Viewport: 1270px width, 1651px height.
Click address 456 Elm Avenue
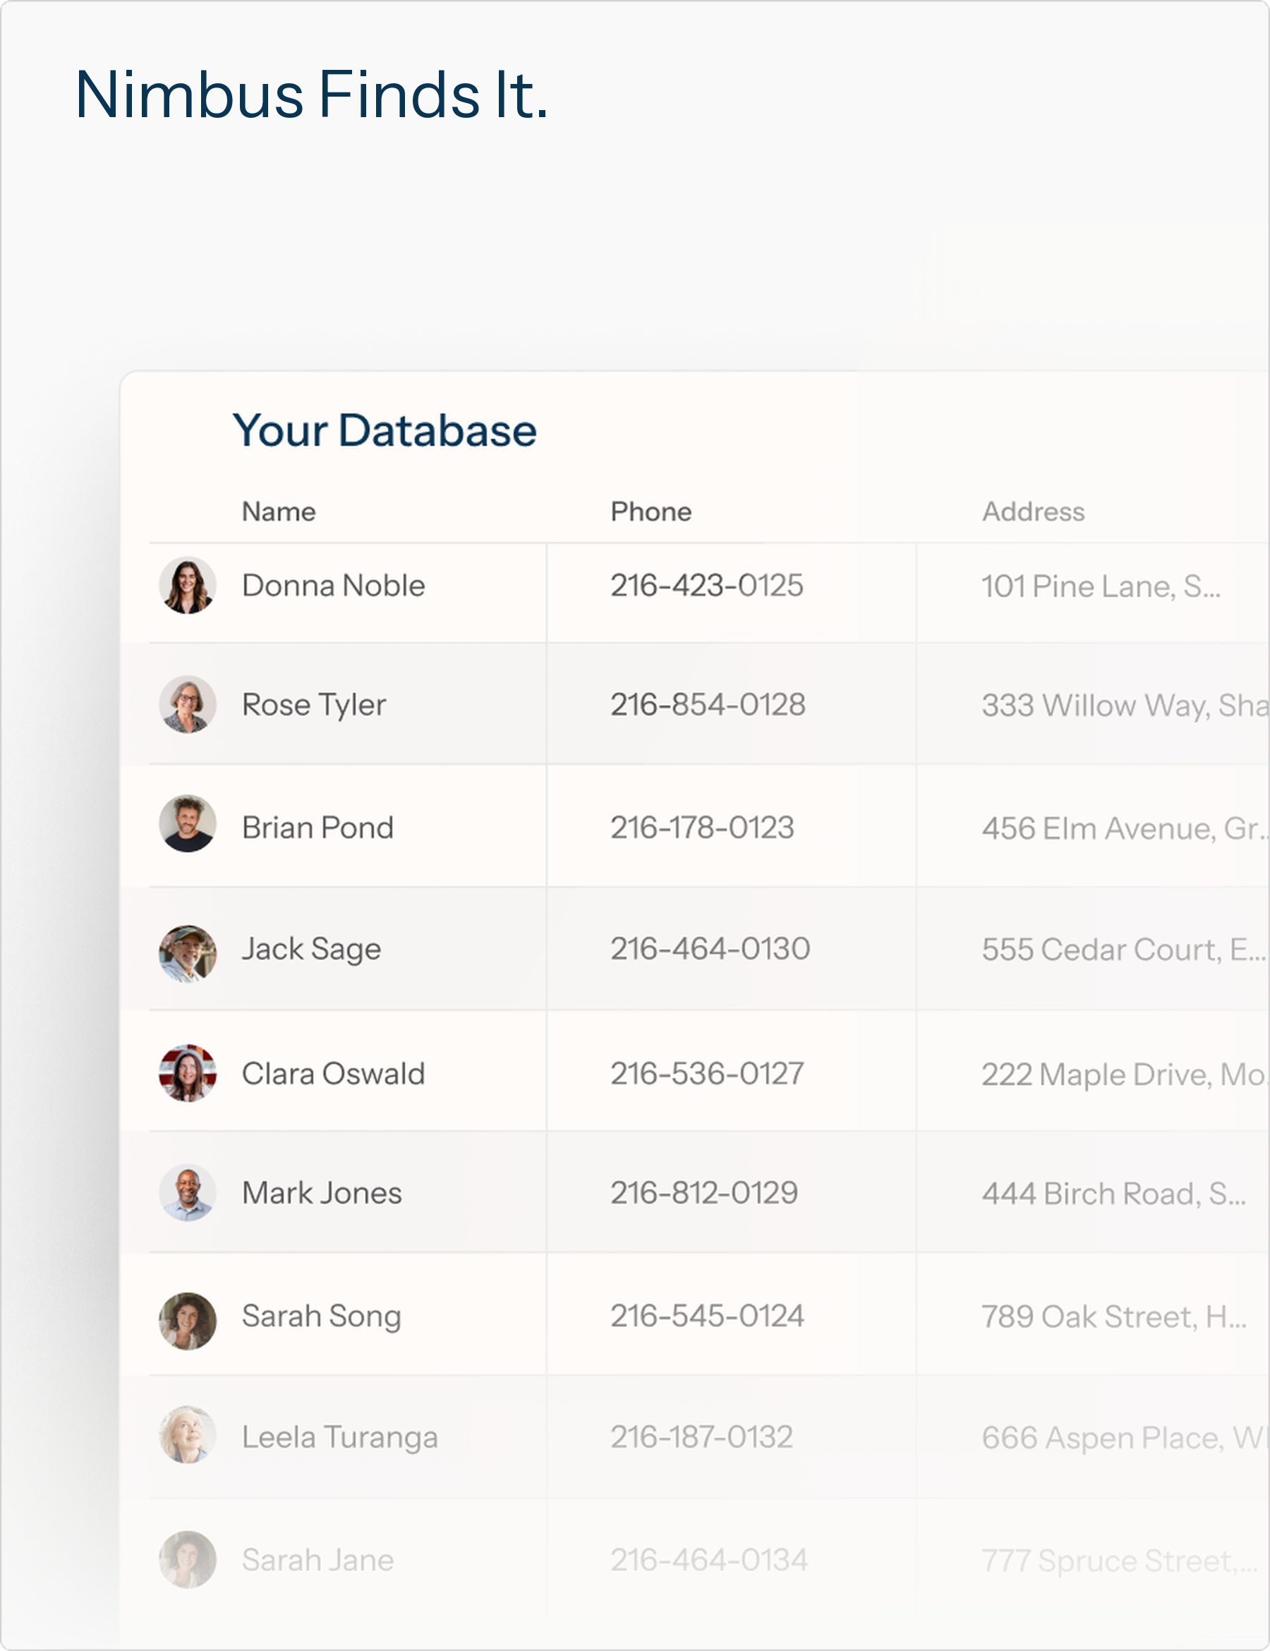(x=1125, y=828)
